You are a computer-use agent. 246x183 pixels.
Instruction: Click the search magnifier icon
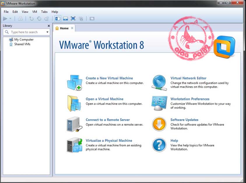7,32
